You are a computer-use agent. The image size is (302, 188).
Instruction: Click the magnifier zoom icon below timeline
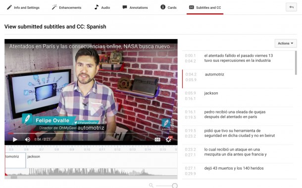151,186
